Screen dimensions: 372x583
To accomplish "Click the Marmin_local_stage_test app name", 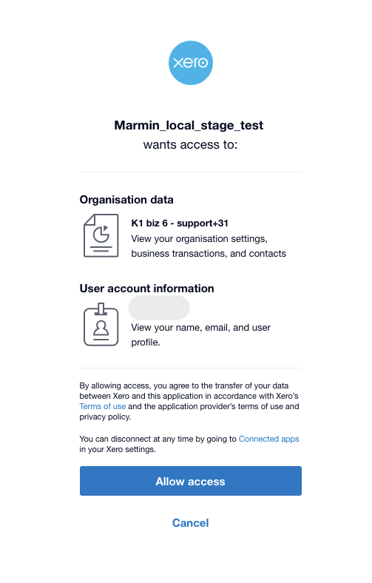I will 189,126.
